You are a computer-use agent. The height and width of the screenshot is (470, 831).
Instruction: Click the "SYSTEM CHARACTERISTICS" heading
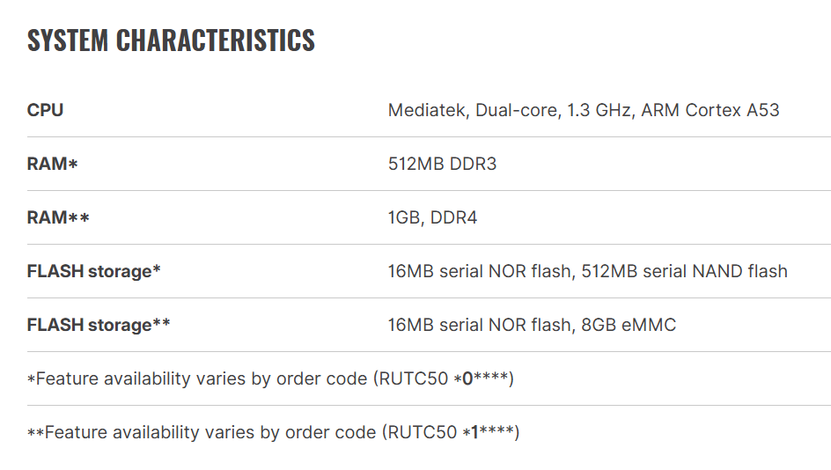pyautogui.click(x=171, y=40)
